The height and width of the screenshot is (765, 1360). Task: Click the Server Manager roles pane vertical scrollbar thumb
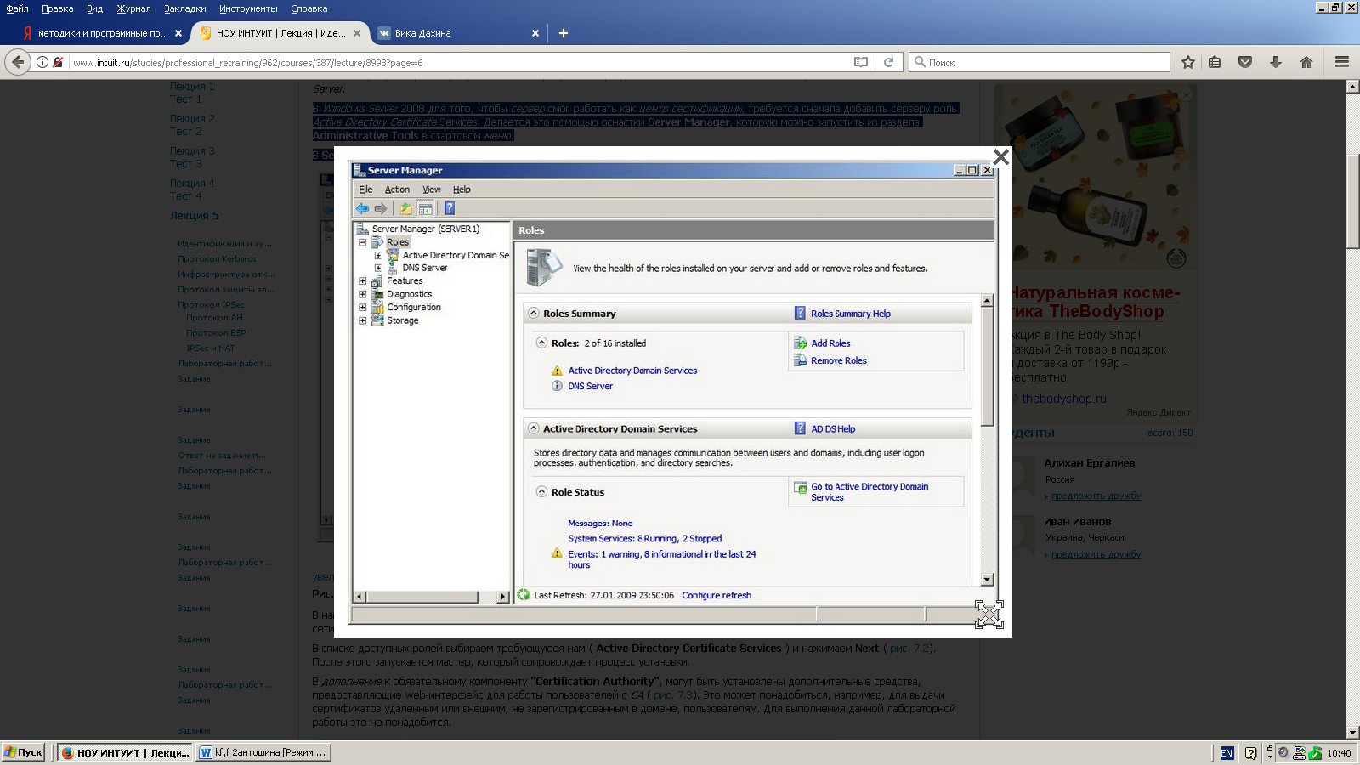pos(987,365)
